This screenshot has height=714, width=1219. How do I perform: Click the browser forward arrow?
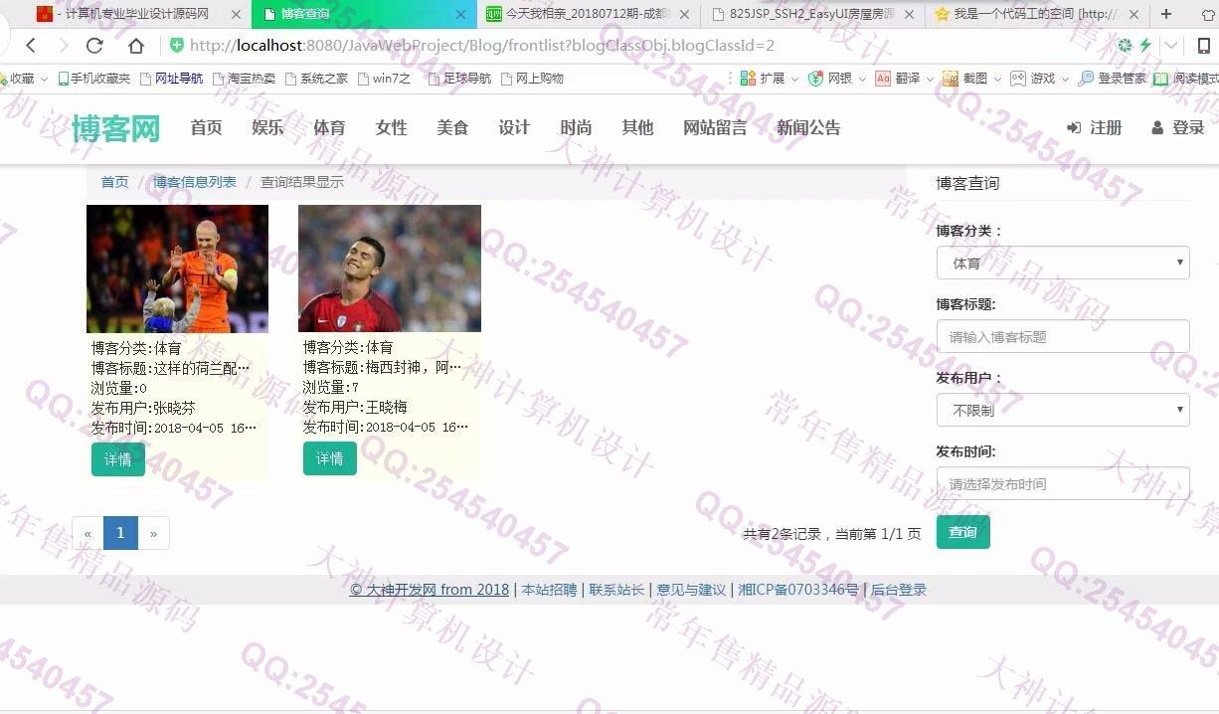63,46
